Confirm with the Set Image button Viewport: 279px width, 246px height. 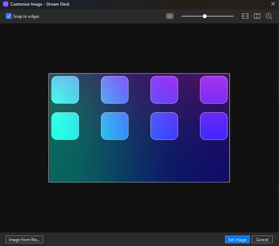click(237, 239)
